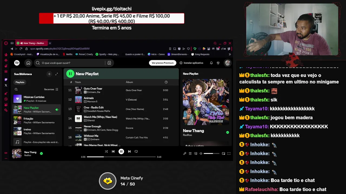
Task: Select the Playlists filter chip
Action: click(20, 82)
